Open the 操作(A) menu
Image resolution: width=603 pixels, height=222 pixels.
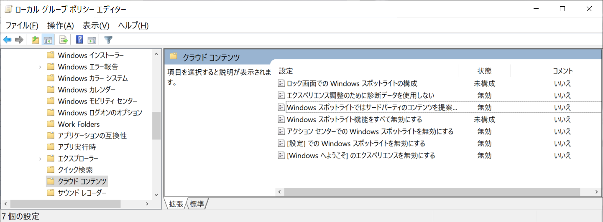point(61,25)
